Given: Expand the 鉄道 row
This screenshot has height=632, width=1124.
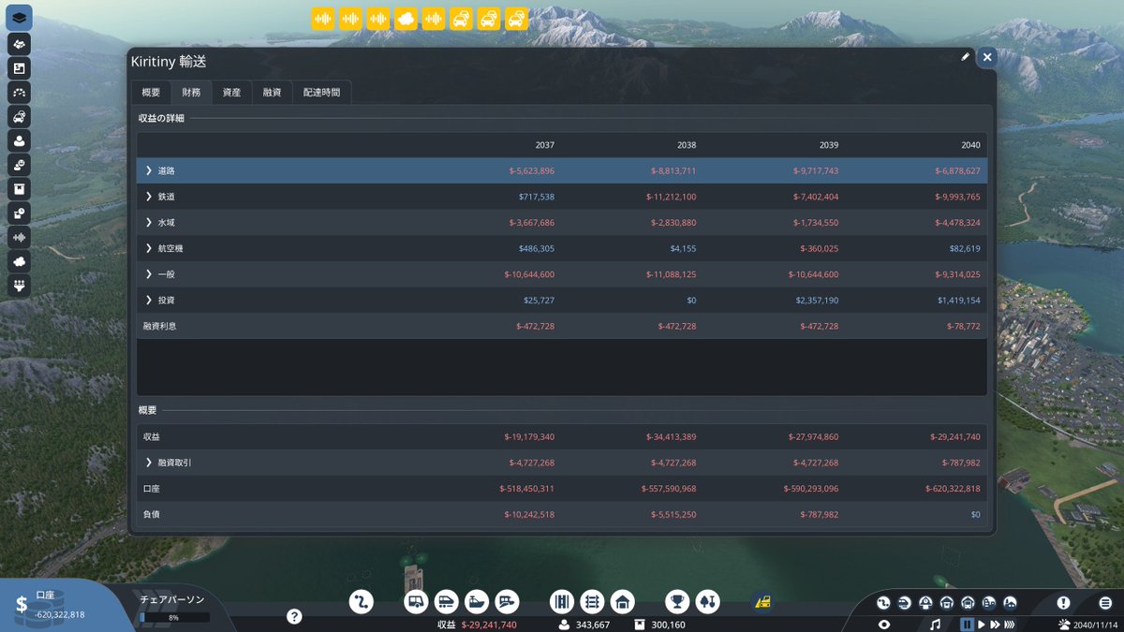Looking at the screenshot, I should point(149,197).
